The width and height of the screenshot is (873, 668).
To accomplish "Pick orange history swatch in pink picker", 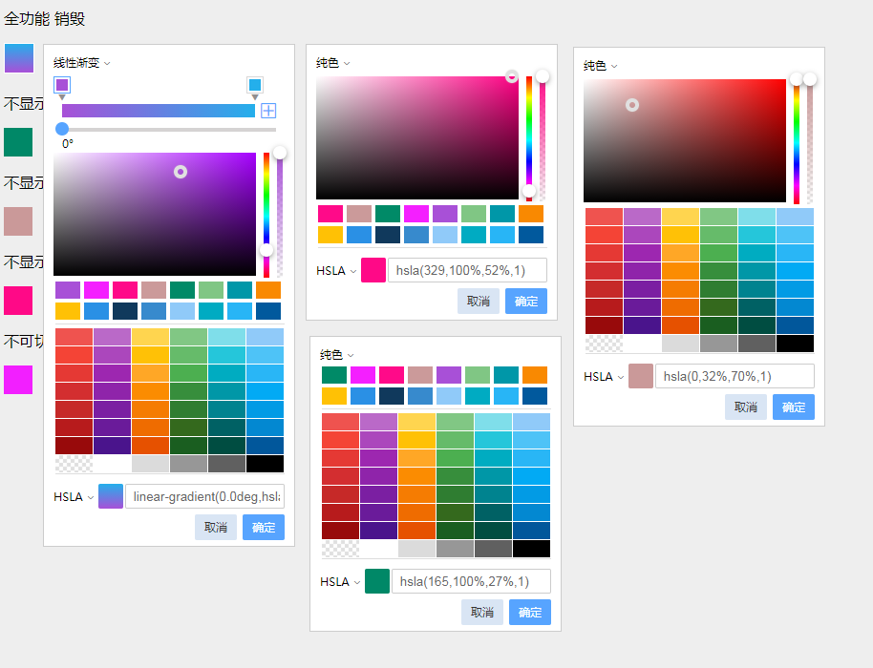I will (531, 214).
